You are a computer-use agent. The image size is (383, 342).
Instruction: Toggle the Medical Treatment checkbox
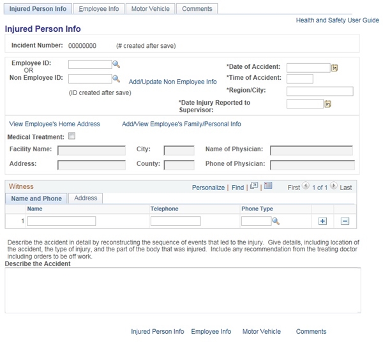[x=71, y=136]
